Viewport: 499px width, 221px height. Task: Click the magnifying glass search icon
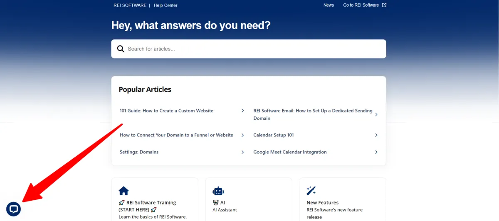121,49
